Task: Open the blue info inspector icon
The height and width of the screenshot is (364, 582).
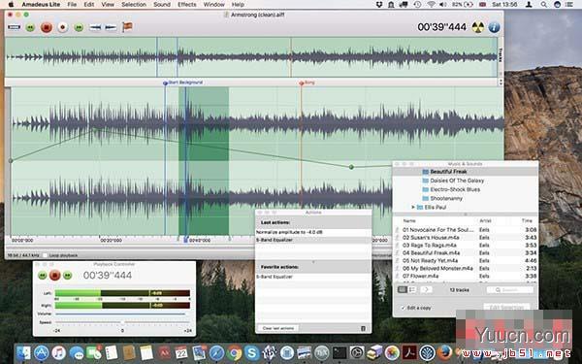Action: [x=494, y=27]
